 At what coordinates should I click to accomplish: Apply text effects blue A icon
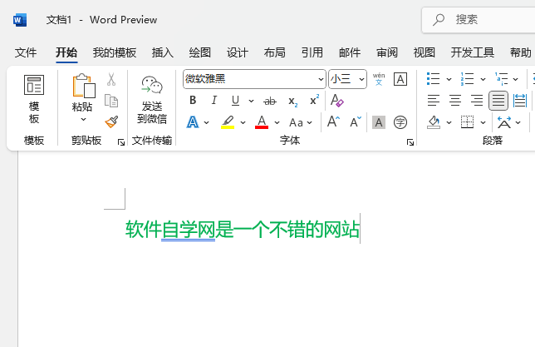coord(193,122)
